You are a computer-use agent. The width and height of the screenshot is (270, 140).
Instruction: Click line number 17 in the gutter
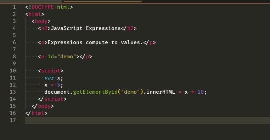13,120
